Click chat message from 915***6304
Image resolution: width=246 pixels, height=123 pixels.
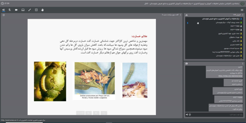pyautogui.click(x=229, y=99)
